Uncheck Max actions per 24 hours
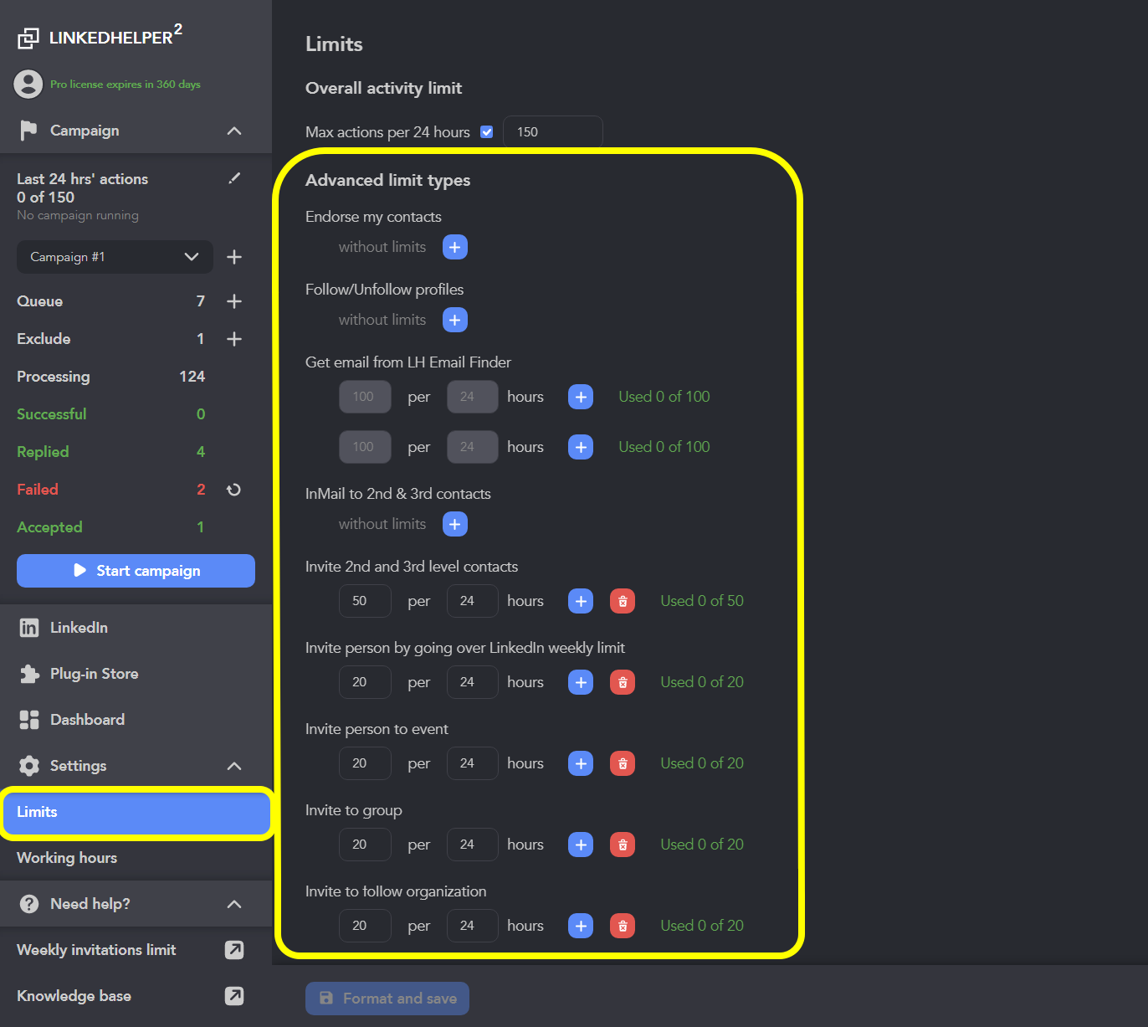The height and width of the screenshot is (1027, 1148). (x=486, y=131)
